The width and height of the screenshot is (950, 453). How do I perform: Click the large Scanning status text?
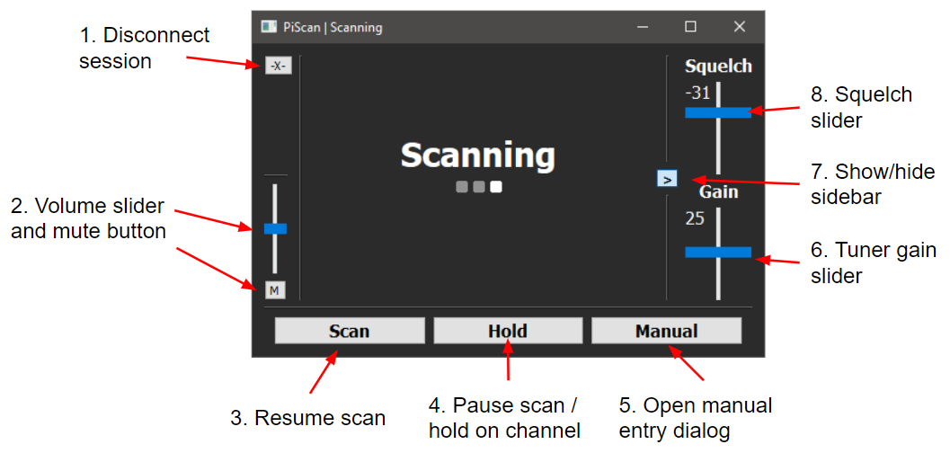pyautogui.click(x=477, y=155)
